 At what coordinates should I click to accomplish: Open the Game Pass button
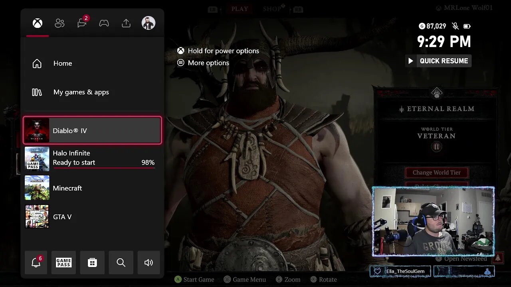(63, 262)
